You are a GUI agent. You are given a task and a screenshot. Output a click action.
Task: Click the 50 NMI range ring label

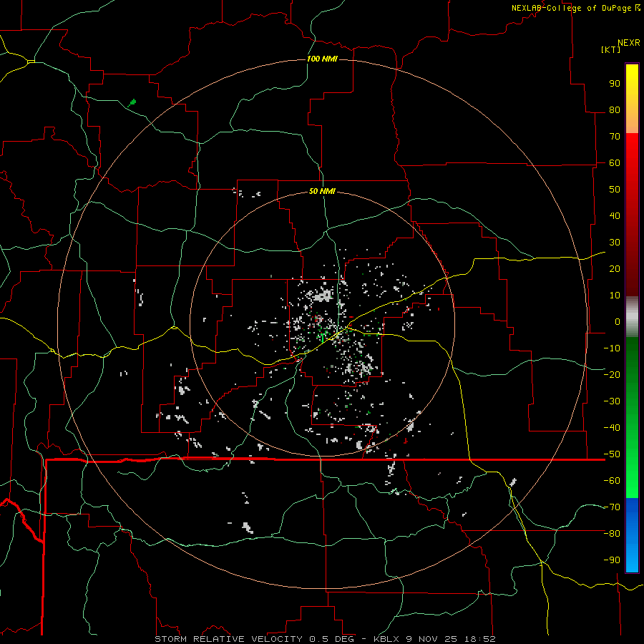(322, 191)
